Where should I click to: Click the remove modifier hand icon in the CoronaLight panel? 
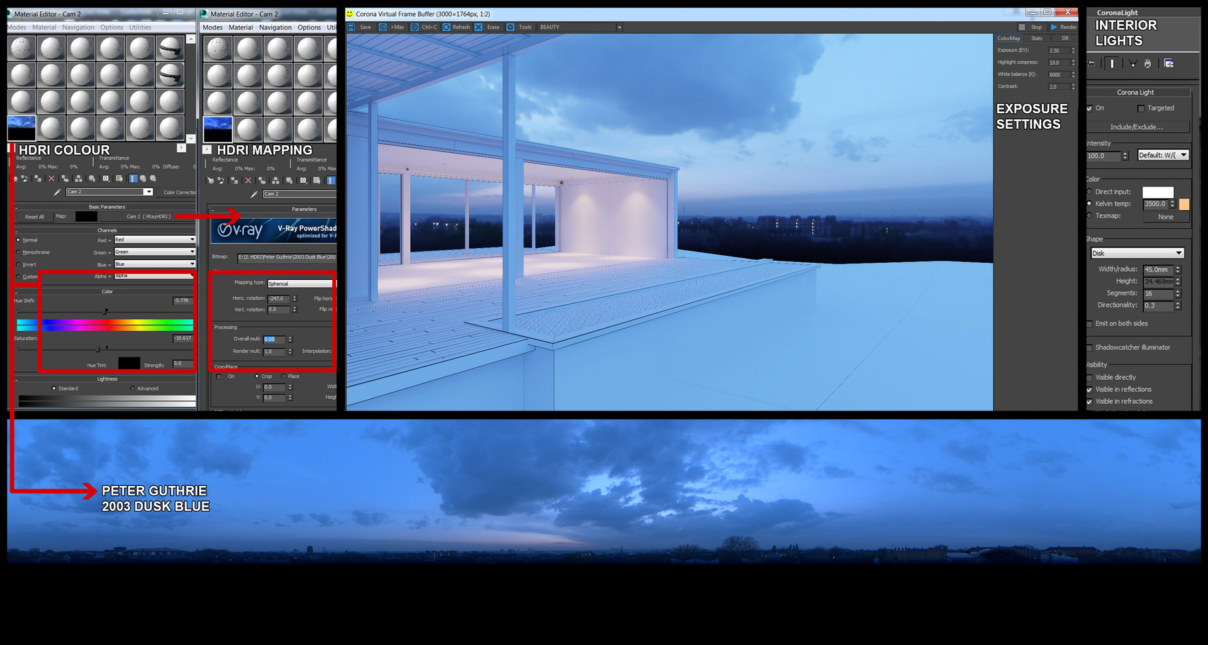click(x=1148, y=63)
